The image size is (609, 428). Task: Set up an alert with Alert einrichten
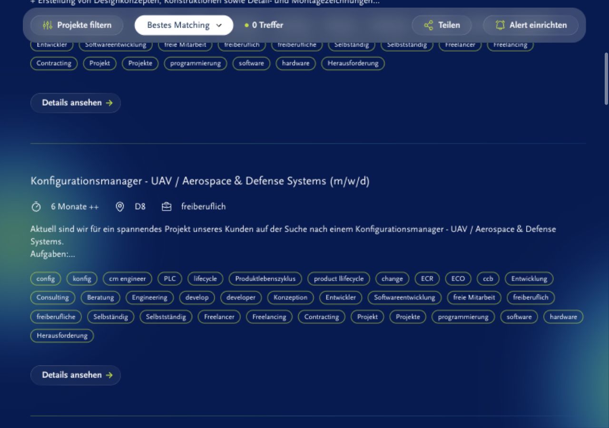[531, 25]
